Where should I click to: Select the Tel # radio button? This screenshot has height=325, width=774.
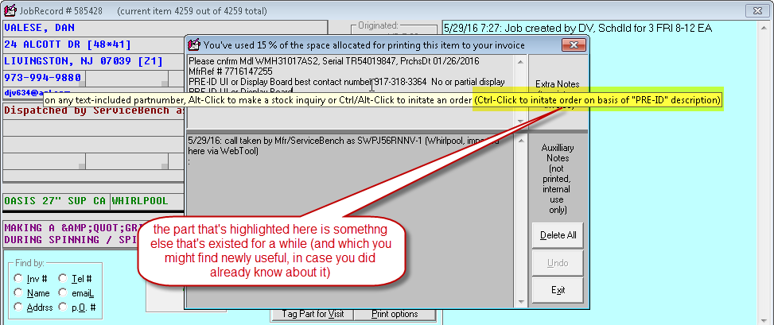[64, 278]
